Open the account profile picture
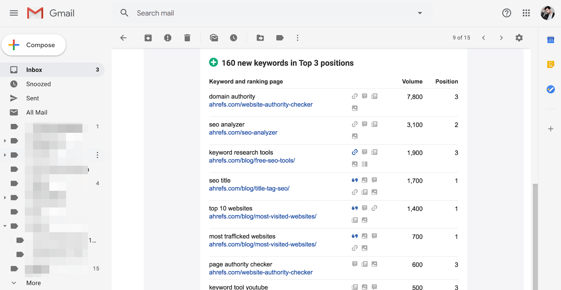The width and height of the screenshot is (561, 290). [547, 13]
